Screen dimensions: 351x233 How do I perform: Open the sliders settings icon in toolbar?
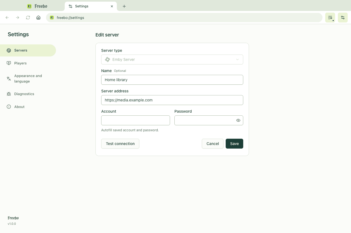tap(343, 18)
